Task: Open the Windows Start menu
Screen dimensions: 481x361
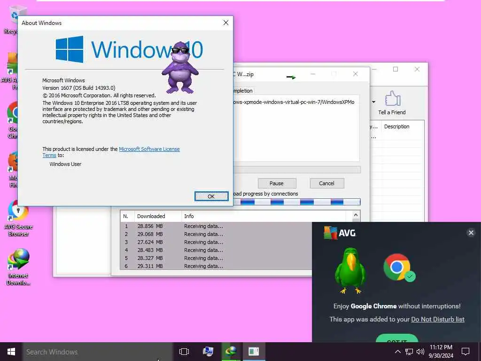Action: pos(11,352)
